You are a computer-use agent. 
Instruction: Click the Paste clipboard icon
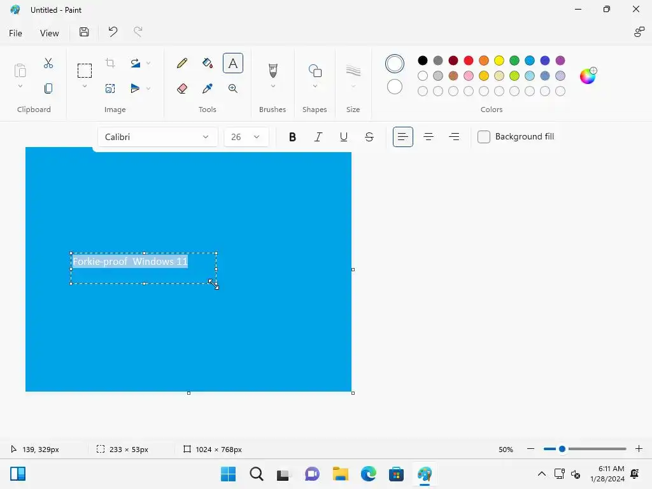click(x=20, y=71)
